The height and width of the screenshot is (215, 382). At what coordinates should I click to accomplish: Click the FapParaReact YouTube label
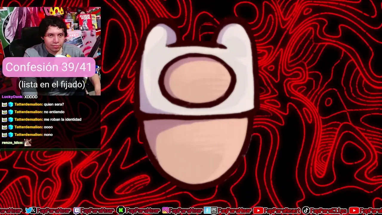pyautogui.click(x=282, y=211)
